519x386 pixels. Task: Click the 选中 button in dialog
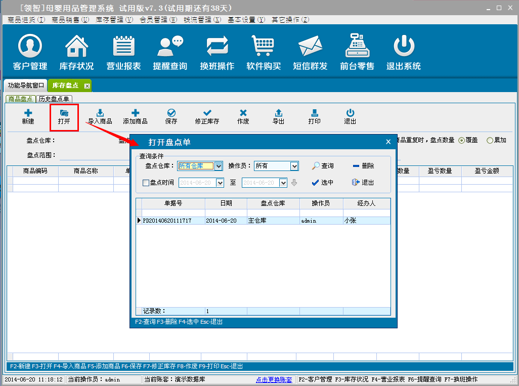pos(323,183)
